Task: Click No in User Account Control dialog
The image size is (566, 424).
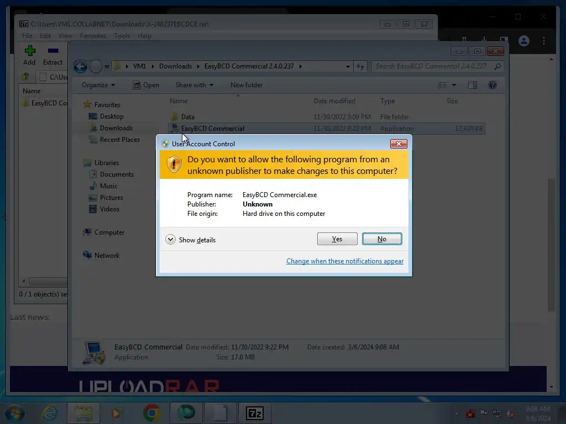Action: pos(382,239)
